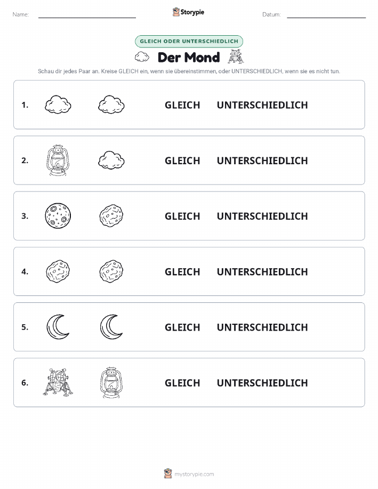Screen dimensions: 378x489
Task: Open the mystorypie.com footer link
Action: coord(194,474)
